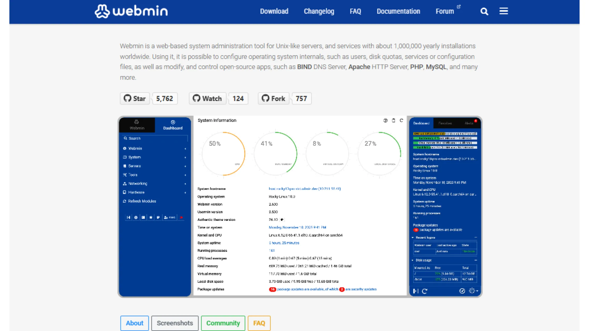The height and width of the screenshot is (331, 589).
Task: Open Changelog in the top navigation
Action: click(x=319, y=11)
